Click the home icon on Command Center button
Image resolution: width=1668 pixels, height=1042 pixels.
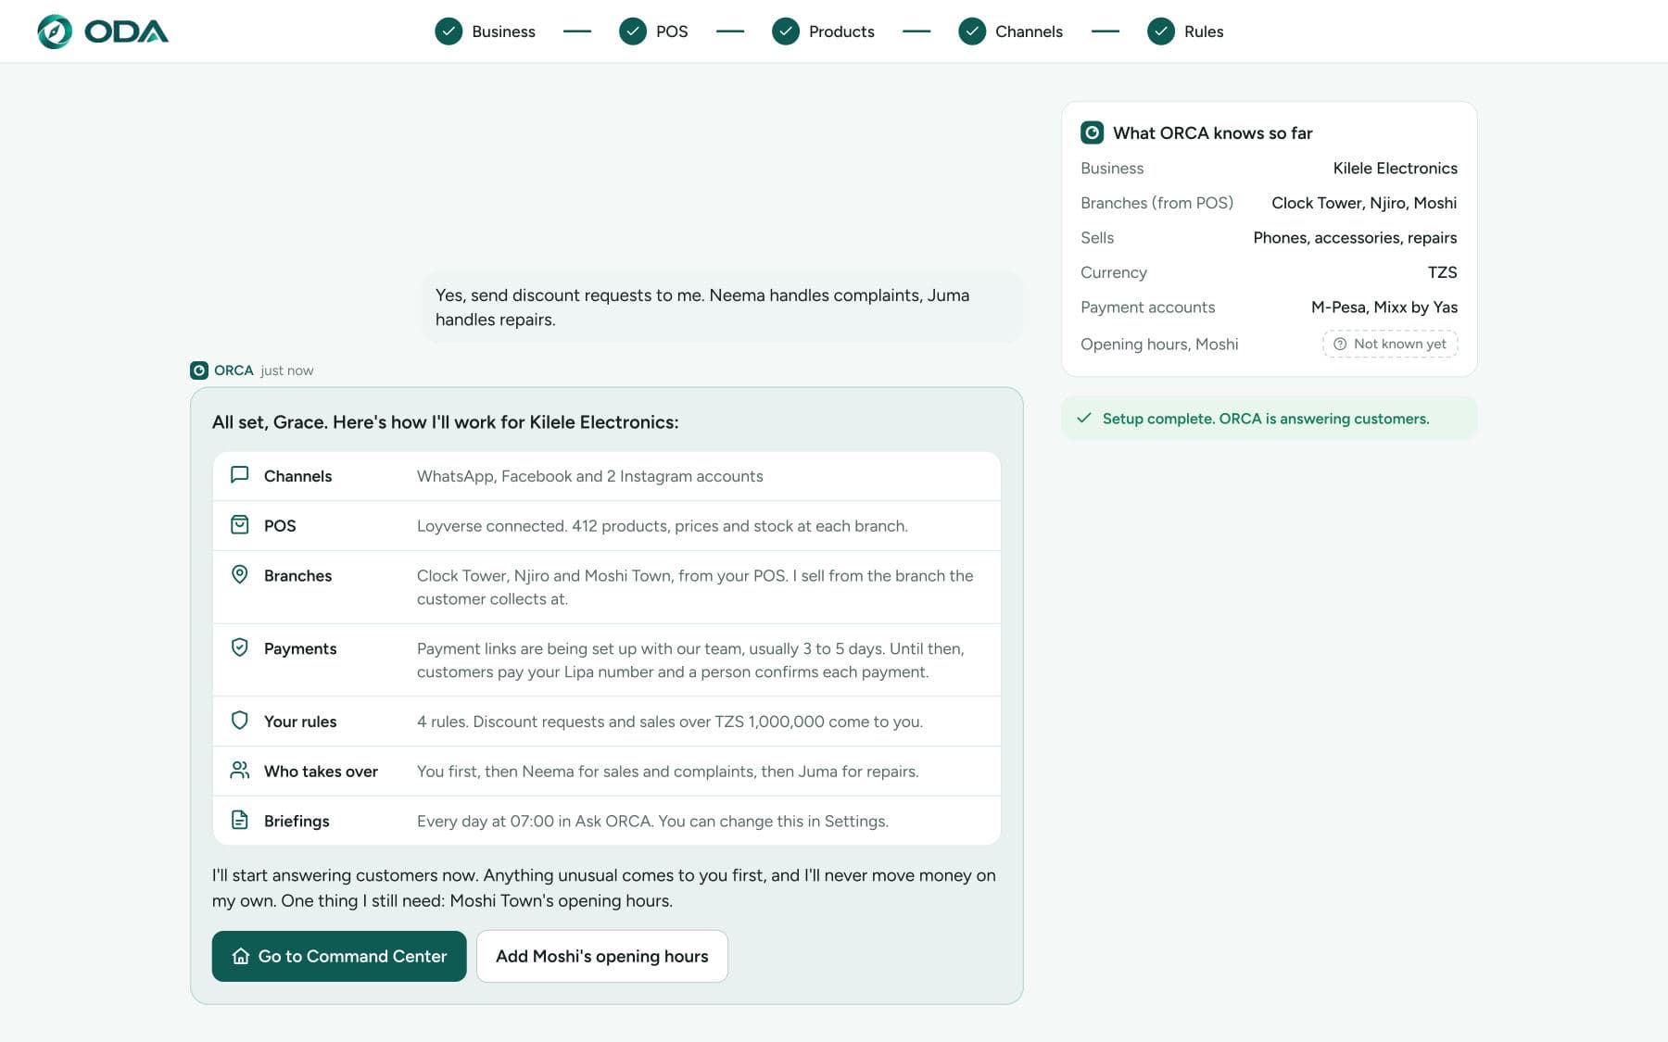(x=241, y=956)
